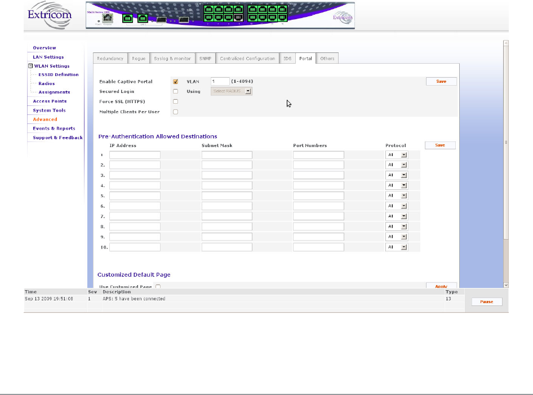Image resolution: width=533 pixels, height=395 pixels.
Task: Click the page scrollbar up arrow
Action: click(506, 43)
